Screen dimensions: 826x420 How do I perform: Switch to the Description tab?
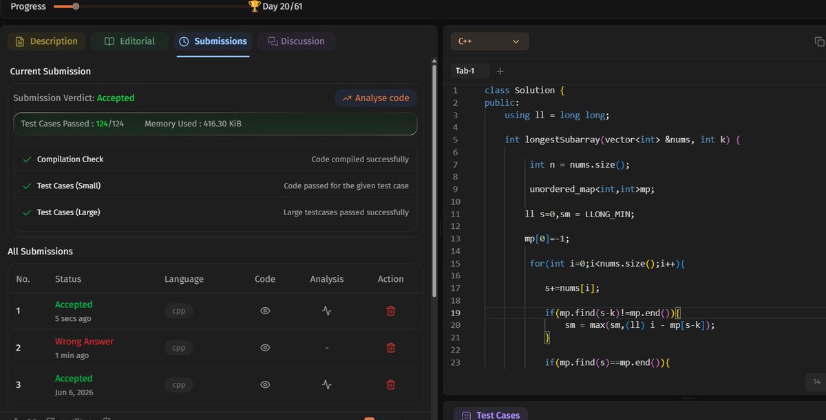click(47, 41)
